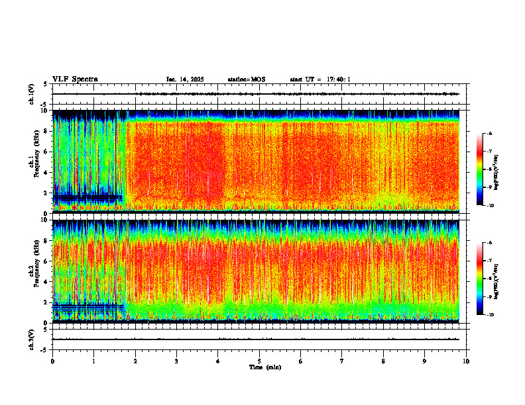Select the date text "Jan. 14, 2025"

point(185,79)
